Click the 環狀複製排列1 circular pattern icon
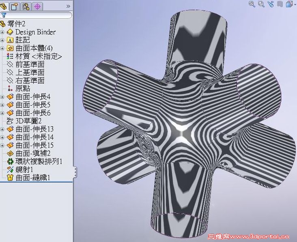This screenshot has height=242, width=297. 10,161
